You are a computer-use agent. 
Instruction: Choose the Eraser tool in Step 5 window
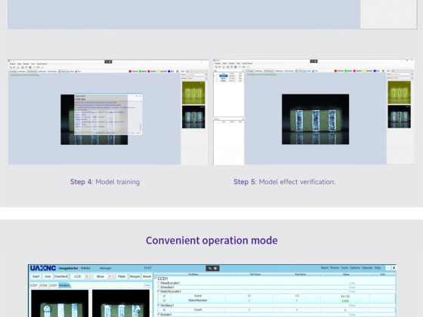coord(307,71)
